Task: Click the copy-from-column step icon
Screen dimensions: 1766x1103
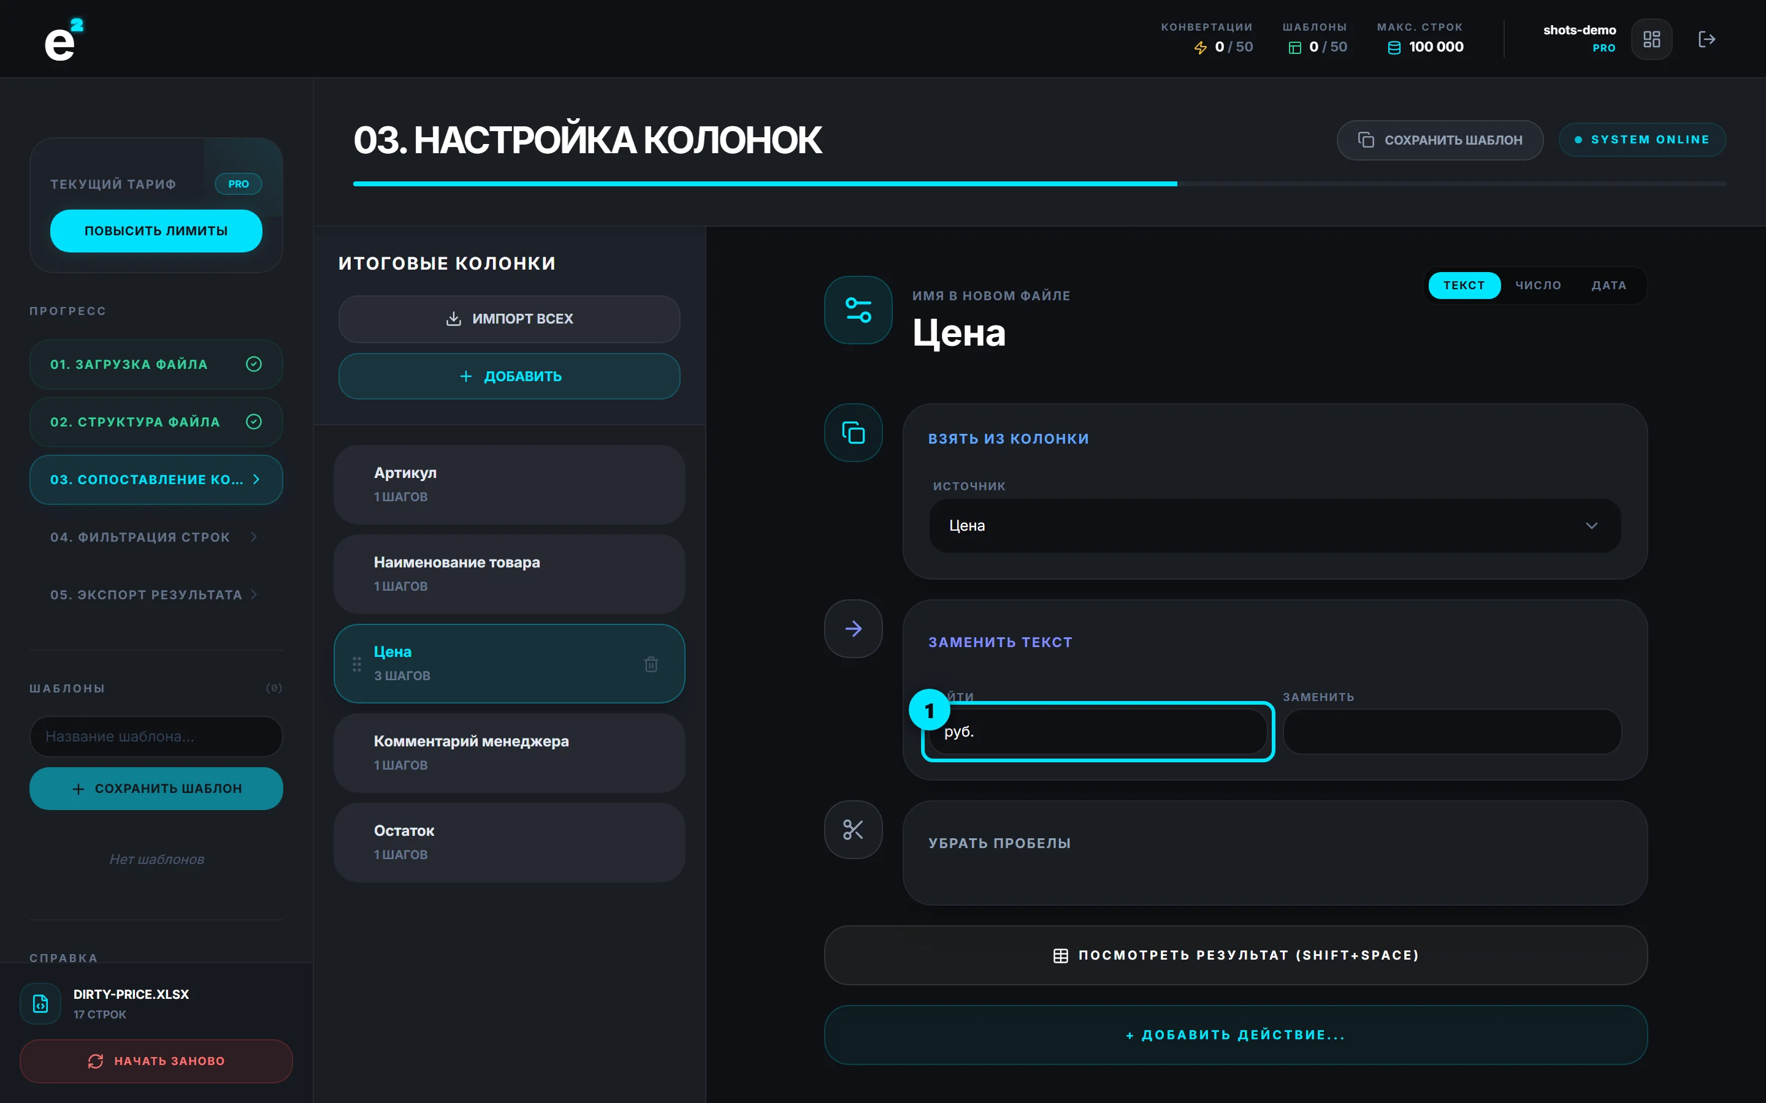Action: [x=853, y=433]
